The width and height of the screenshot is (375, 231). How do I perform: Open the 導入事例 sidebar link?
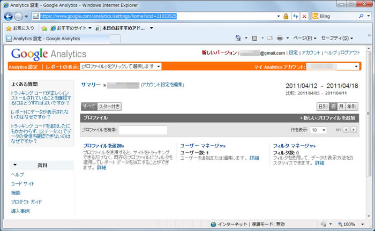point(20,211)
